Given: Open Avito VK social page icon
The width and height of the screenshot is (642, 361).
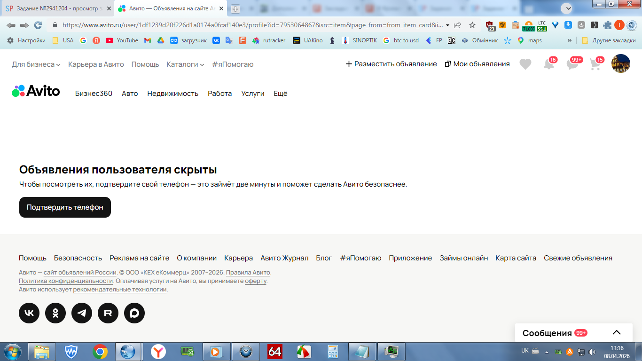Looking at the screenshot, I should tap(29, 313).
